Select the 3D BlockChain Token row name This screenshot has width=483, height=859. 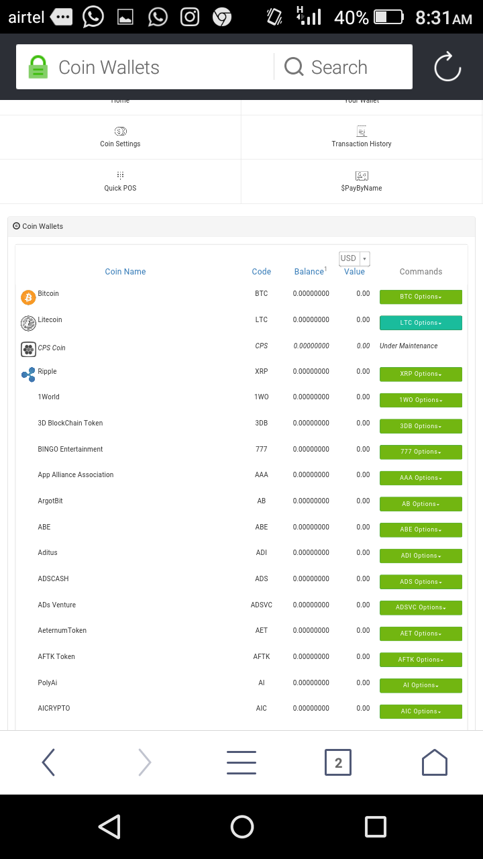coord(70,423)
